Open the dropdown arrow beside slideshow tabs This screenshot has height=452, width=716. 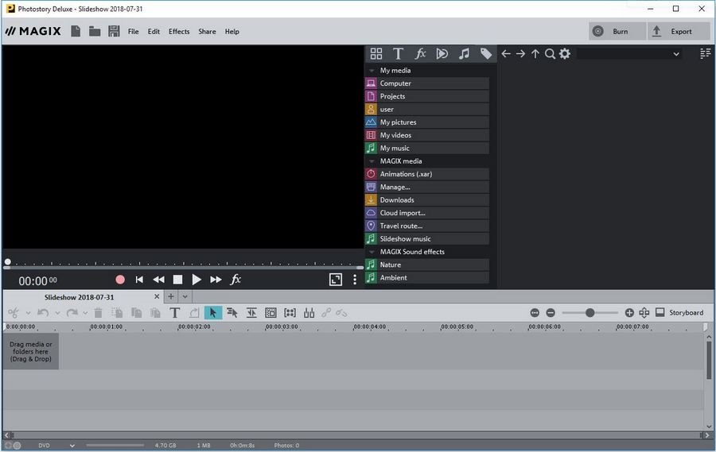[185, 297]
